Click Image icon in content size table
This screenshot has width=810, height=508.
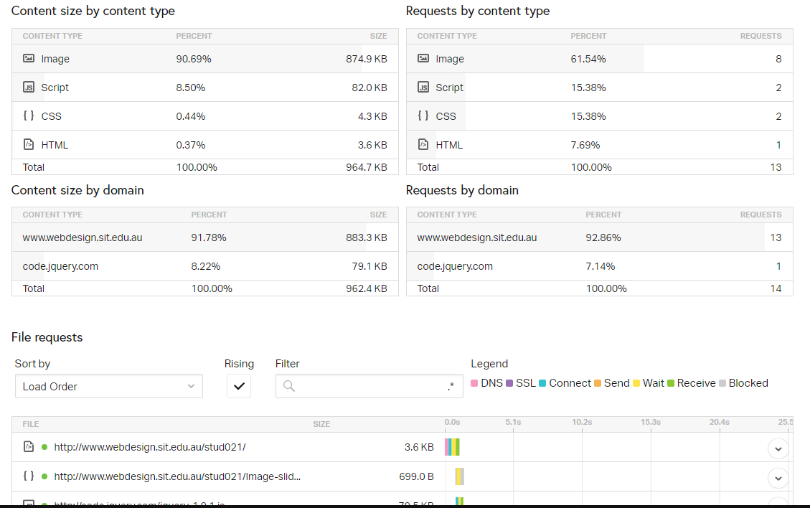(29, 59)
